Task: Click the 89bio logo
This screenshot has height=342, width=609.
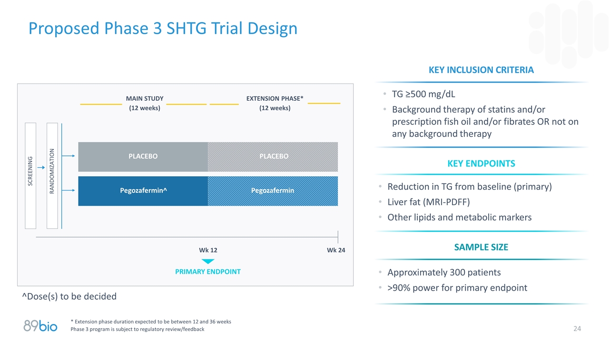Action: pyautogui.click(x=40, y=326)
